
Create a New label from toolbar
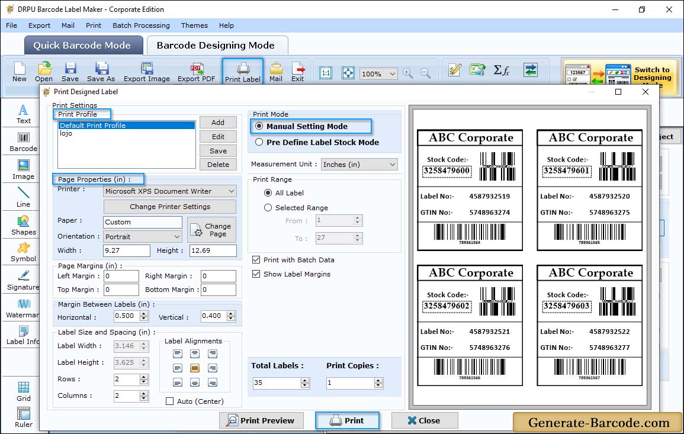pyautogui.click(x=19, y=72)
